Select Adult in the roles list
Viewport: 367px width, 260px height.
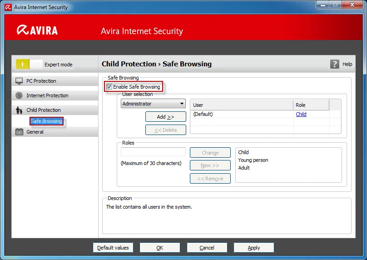click(x=244, y=168)
